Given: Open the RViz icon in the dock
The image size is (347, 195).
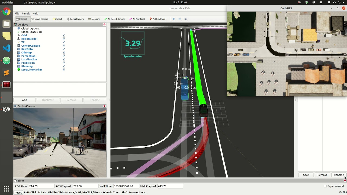Looking at the screenshot, I should point(7,109).
